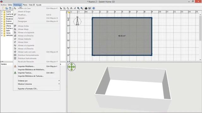Click the Save home toolbar icon
202x113 pixels.
tap(10, 8)
